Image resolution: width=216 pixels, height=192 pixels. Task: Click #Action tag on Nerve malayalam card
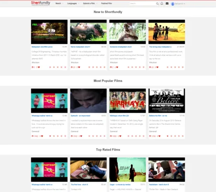pos(74,62)
